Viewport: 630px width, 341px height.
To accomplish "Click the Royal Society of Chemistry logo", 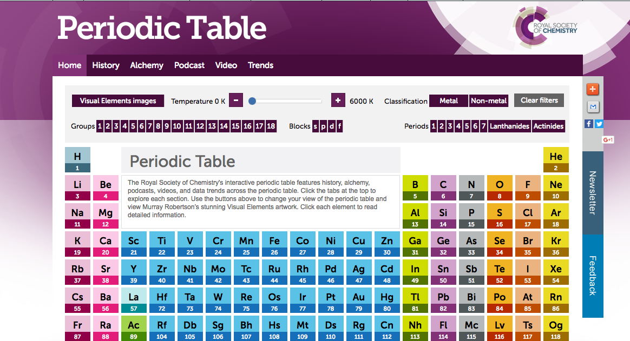I will [544, 26].
